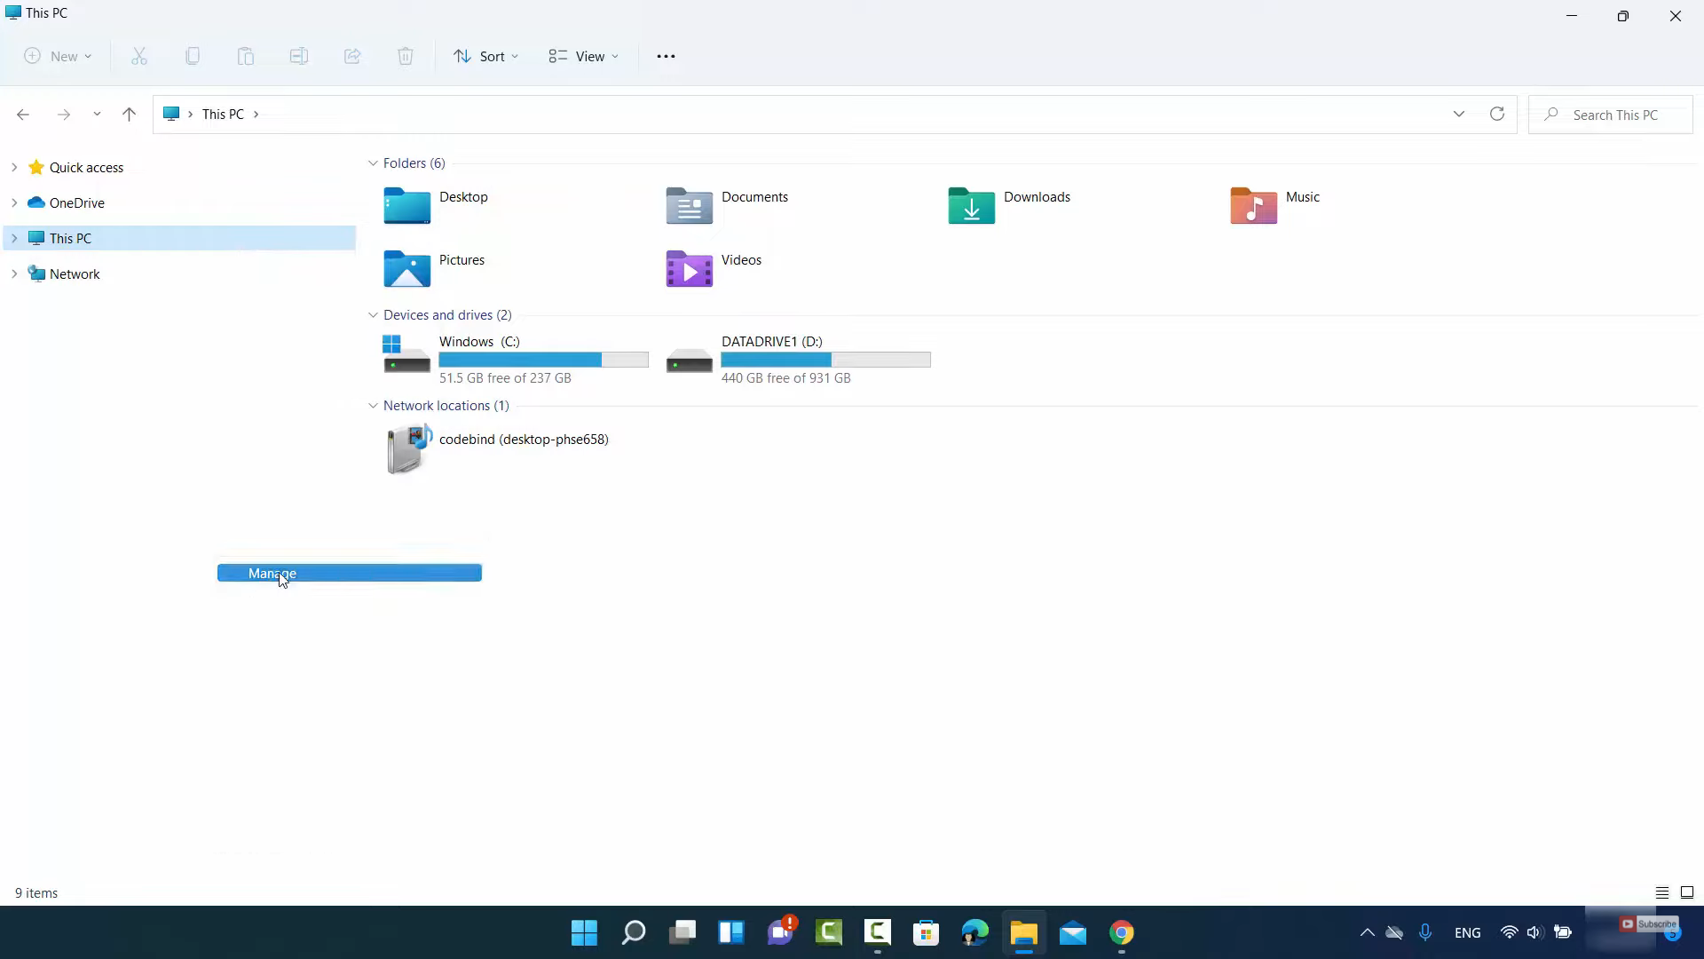1704x959 pixels.
Task: Switch to details view in status bar
Action: click(1661, 892)
